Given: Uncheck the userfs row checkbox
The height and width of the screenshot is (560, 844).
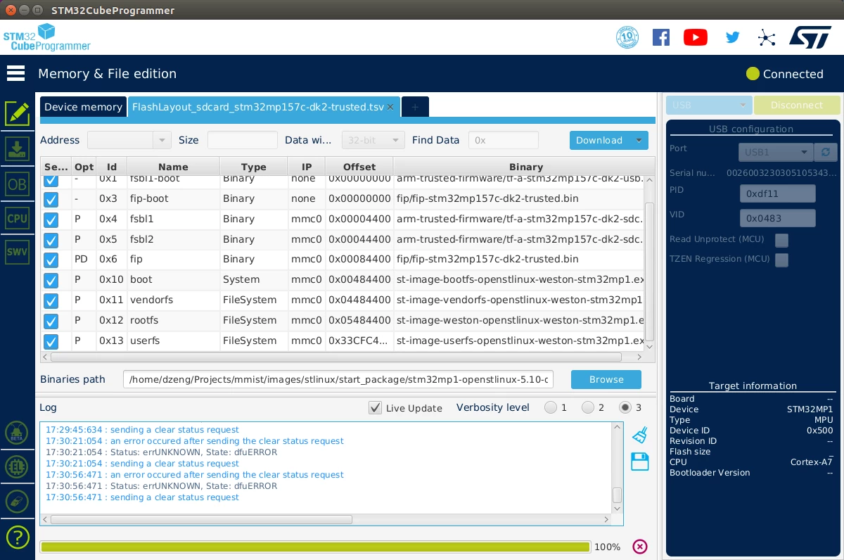Looking at the screenshot, I should [51, 342].
